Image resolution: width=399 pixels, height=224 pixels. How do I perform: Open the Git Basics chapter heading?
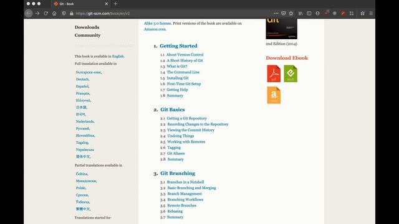173,110
